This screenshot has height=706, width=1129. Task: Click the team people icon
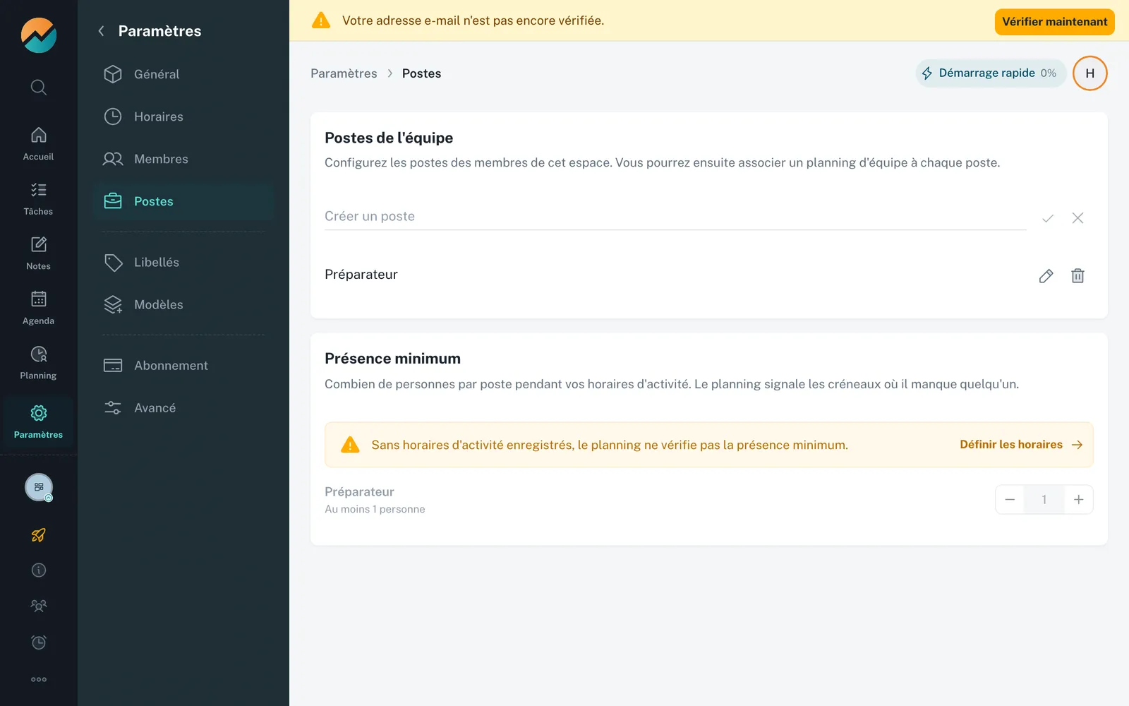pyautogui.click(x=39, y=606)
